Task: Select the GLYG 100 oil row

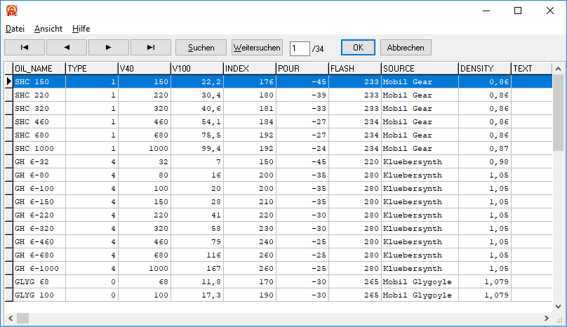Action: click(39, 295)
